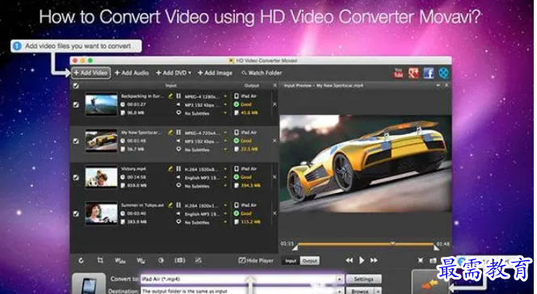Click the rewind playback button
The image size is (537, 294).
(349, 261)
